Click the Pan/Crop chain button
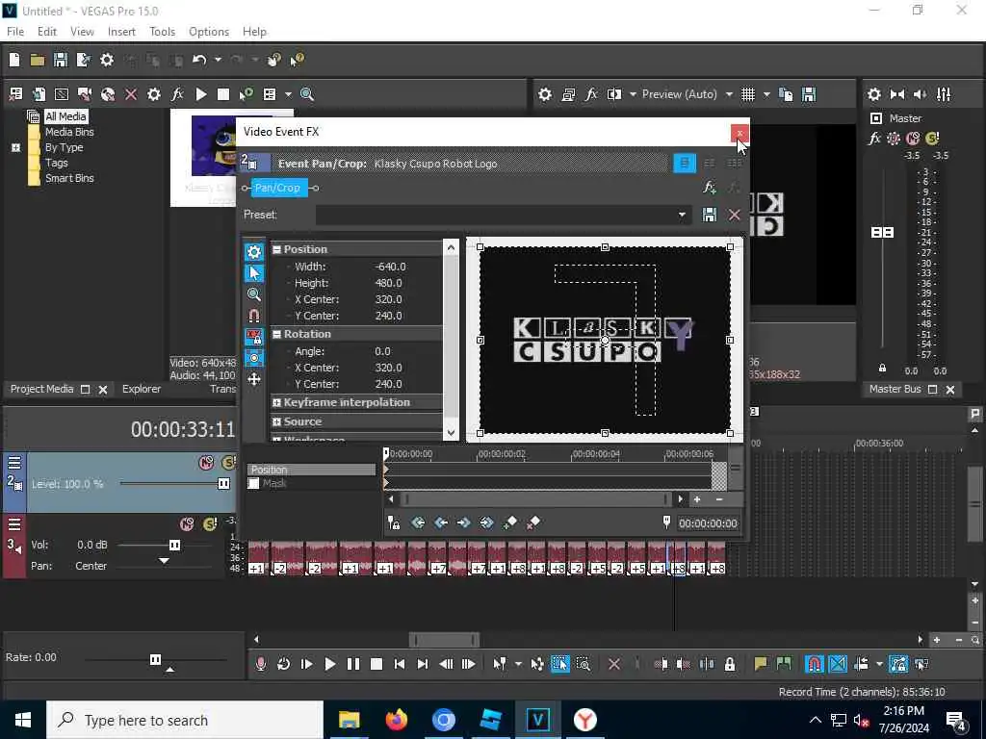The height and width of the screenshot is (739, 986). click(x=278, y=188)
